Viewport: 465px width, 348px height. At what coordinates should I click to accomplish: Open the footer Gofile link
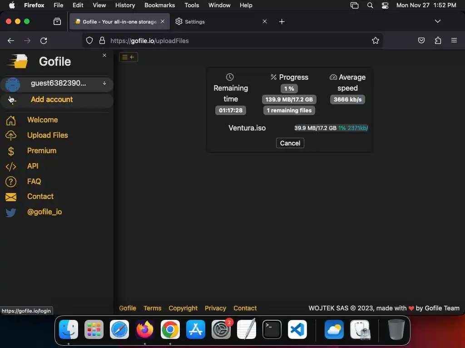click(128, 308)
